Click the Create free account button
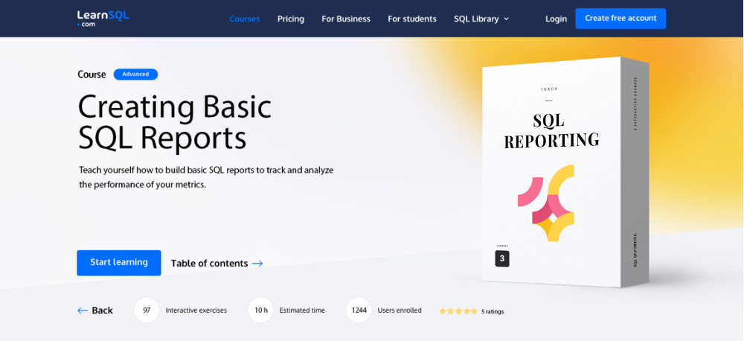The image size is (744, 341). point(620,19)
